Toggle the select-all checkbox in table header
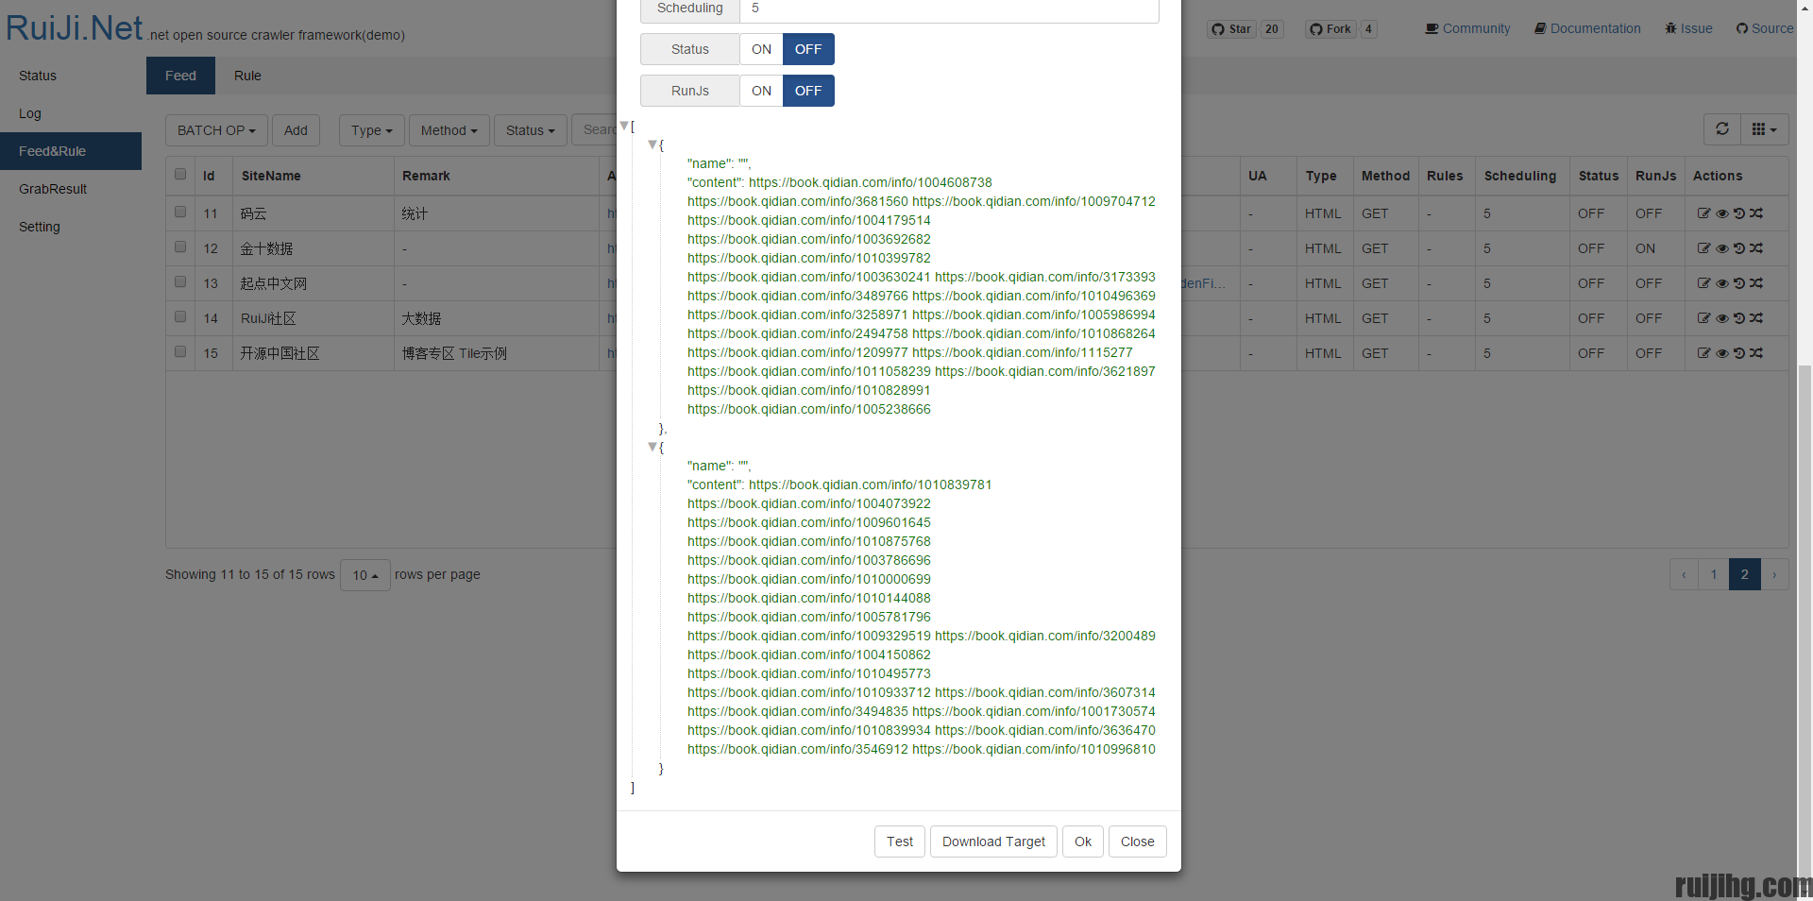The width and height of the screenshot is (1813, 901). click(180, 174)
